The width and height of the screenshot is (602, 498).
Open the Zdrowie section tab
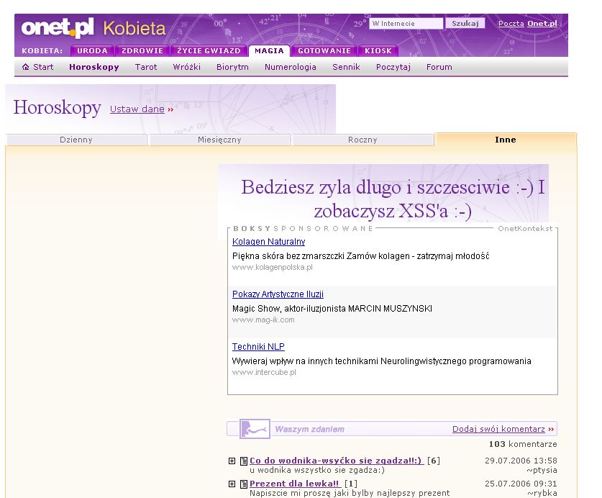pos(141,51)
